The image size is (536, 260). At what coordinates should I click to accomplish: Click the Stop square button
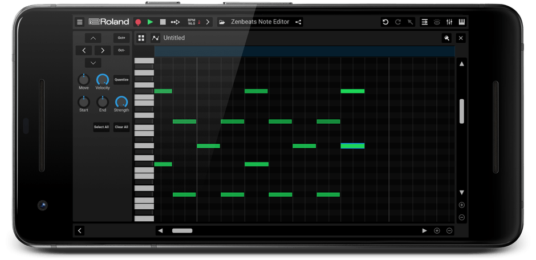(x=163, y=22)
